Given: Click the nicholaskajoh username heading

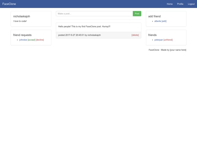Looking at the screenshot, I should (22, 16).
